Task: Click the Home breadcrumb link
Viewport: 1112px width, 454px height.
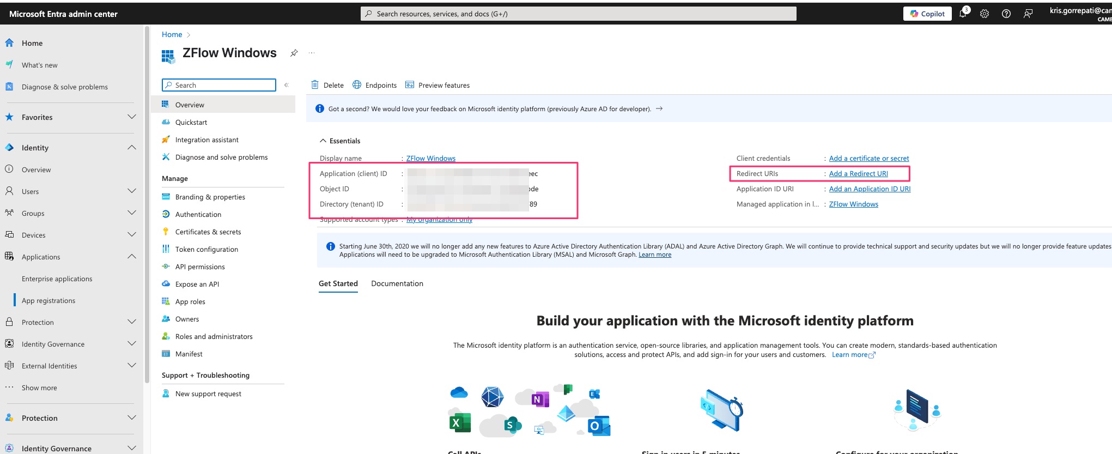Action: click(x=172, y=34)
